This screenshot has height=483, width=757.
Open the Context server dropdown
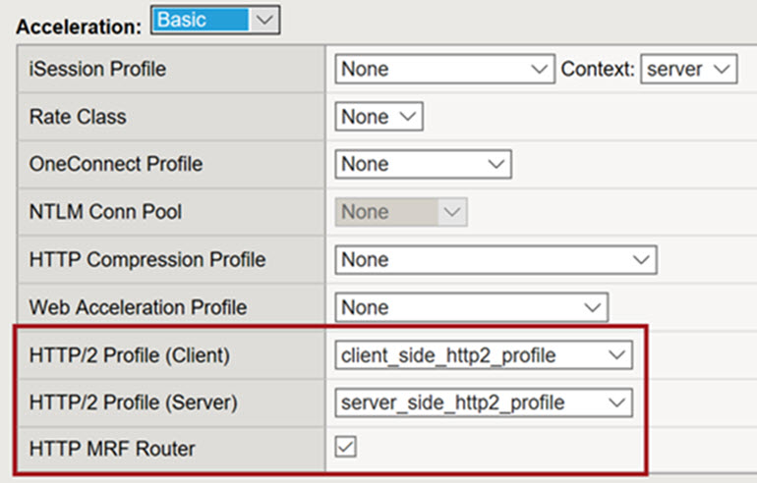coord(688,70)
